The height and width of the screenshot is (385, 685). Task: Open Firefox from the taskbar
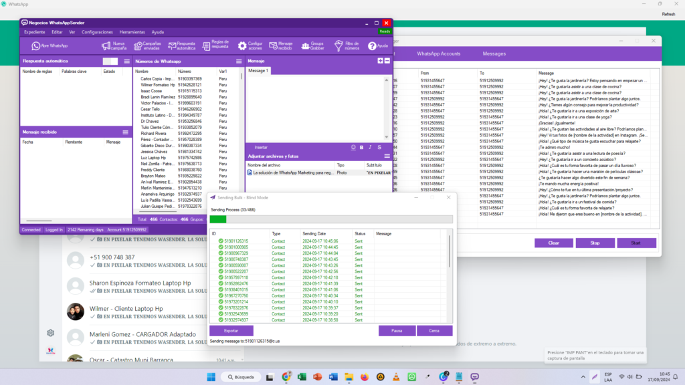click(365, 377)
